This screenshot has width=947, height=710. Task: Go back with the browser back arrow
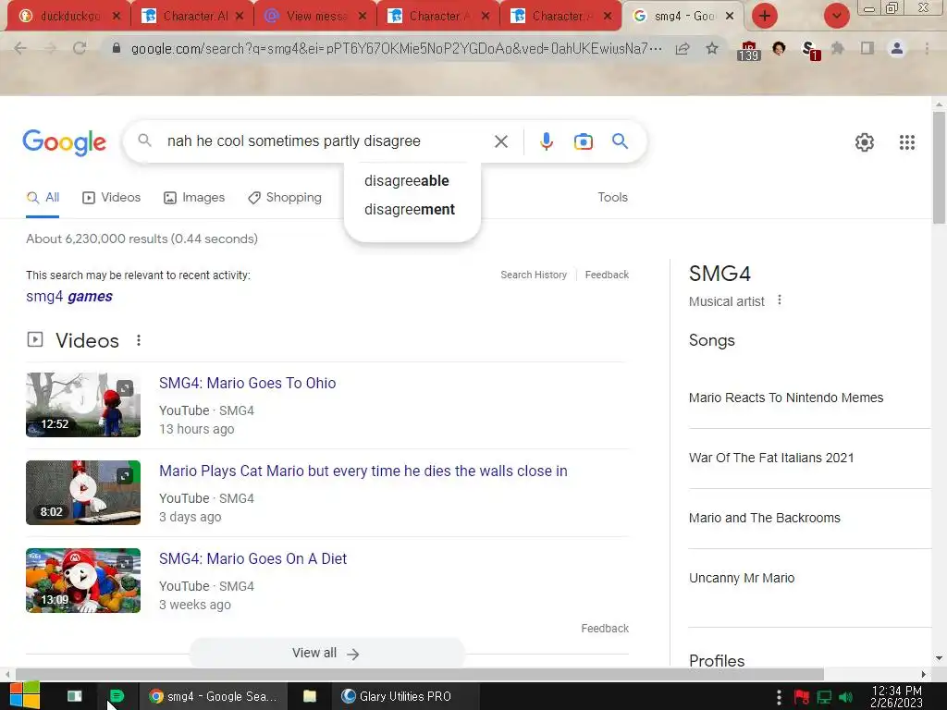[x=20, y=48]
